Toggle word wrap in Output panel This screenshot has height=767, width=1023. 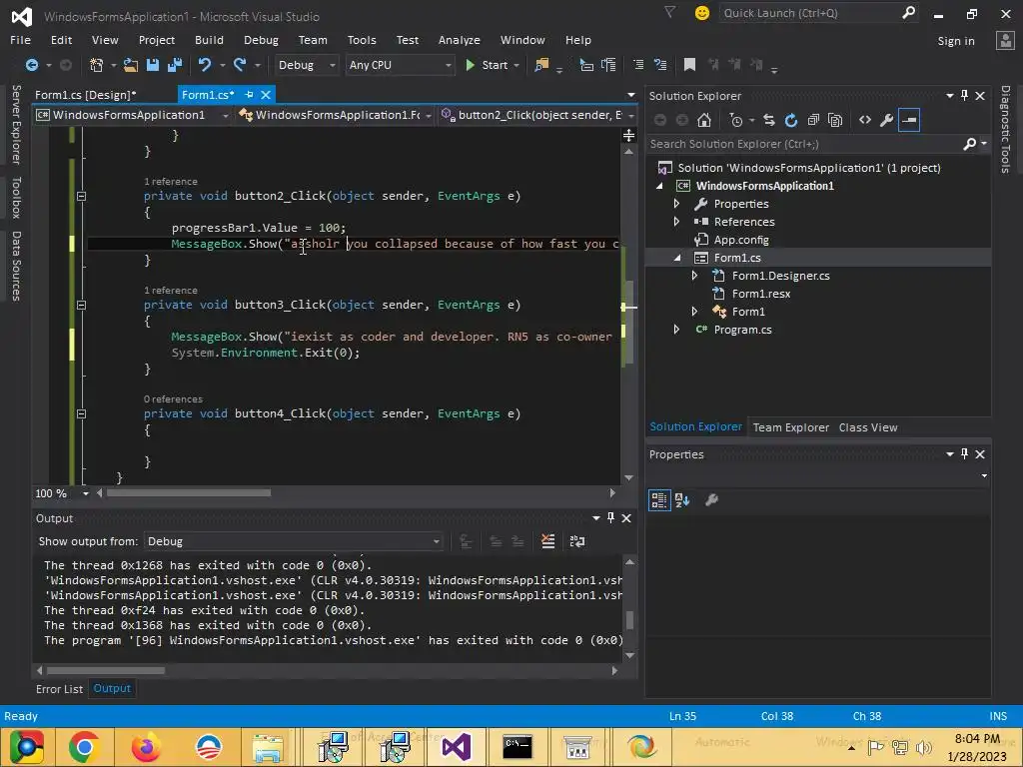coord(577,541)
